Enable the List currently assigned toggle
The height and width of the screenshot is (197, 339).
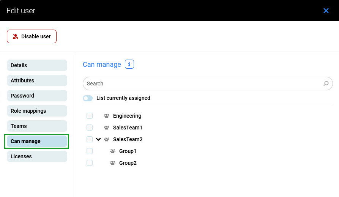click(x=88, y=98)
